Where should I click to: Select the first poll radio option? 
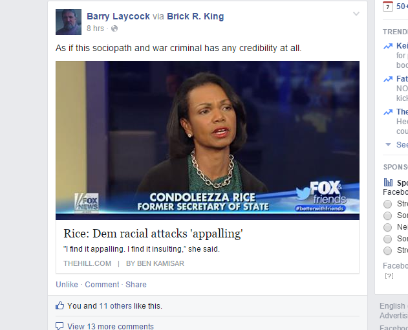click(x=387, y=204)
